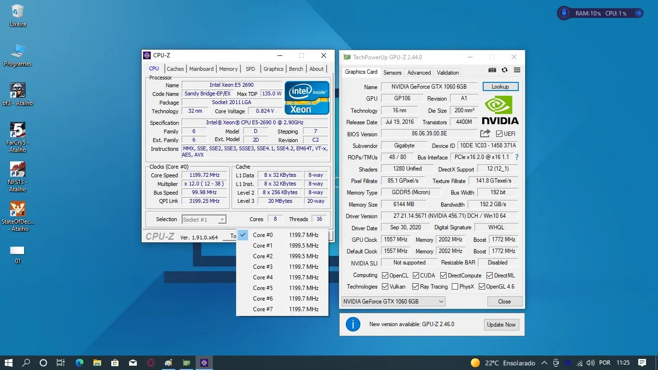The width and height of the screenshot is (658, 370).
Task: Click the RAM/CPU usage widget arrow
Action: (x=638, y=13)
